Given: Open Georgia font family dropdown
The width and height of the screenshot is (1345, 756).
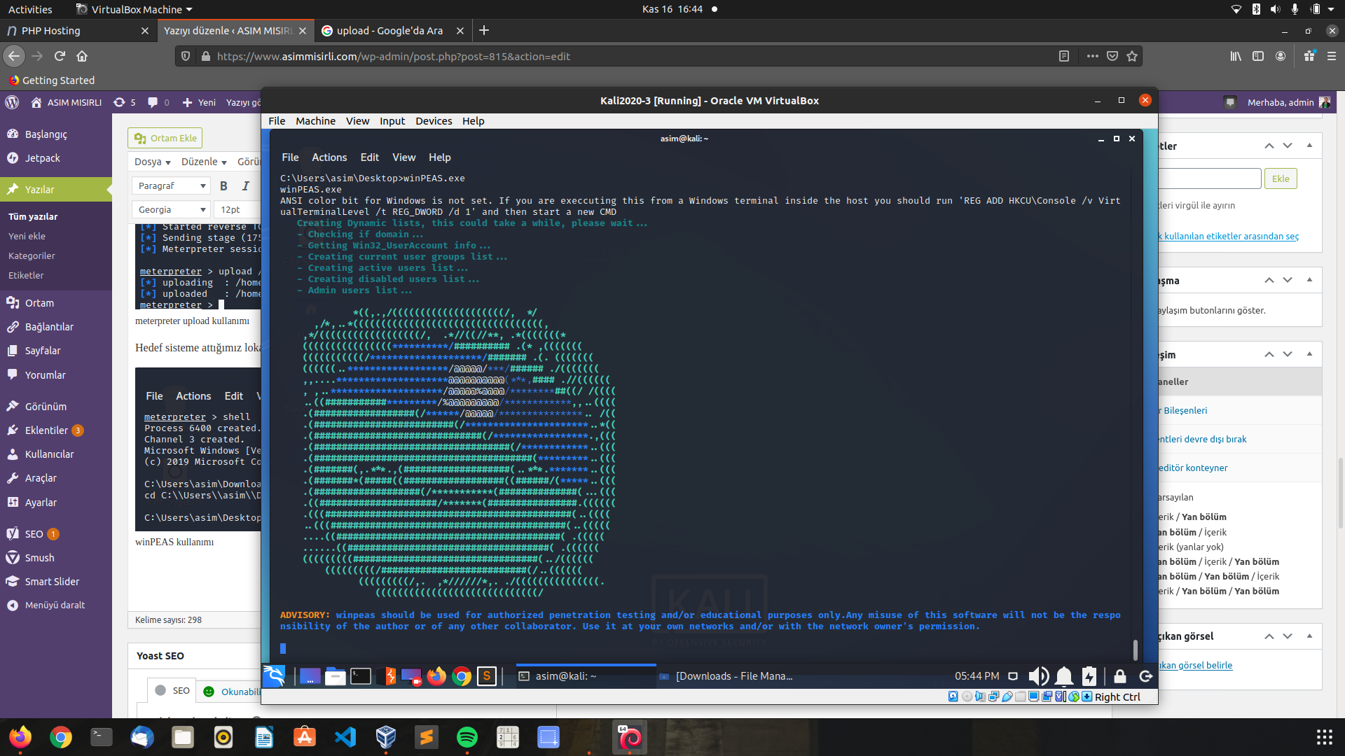Looking at the screenshot, I should tap(170, 209).
